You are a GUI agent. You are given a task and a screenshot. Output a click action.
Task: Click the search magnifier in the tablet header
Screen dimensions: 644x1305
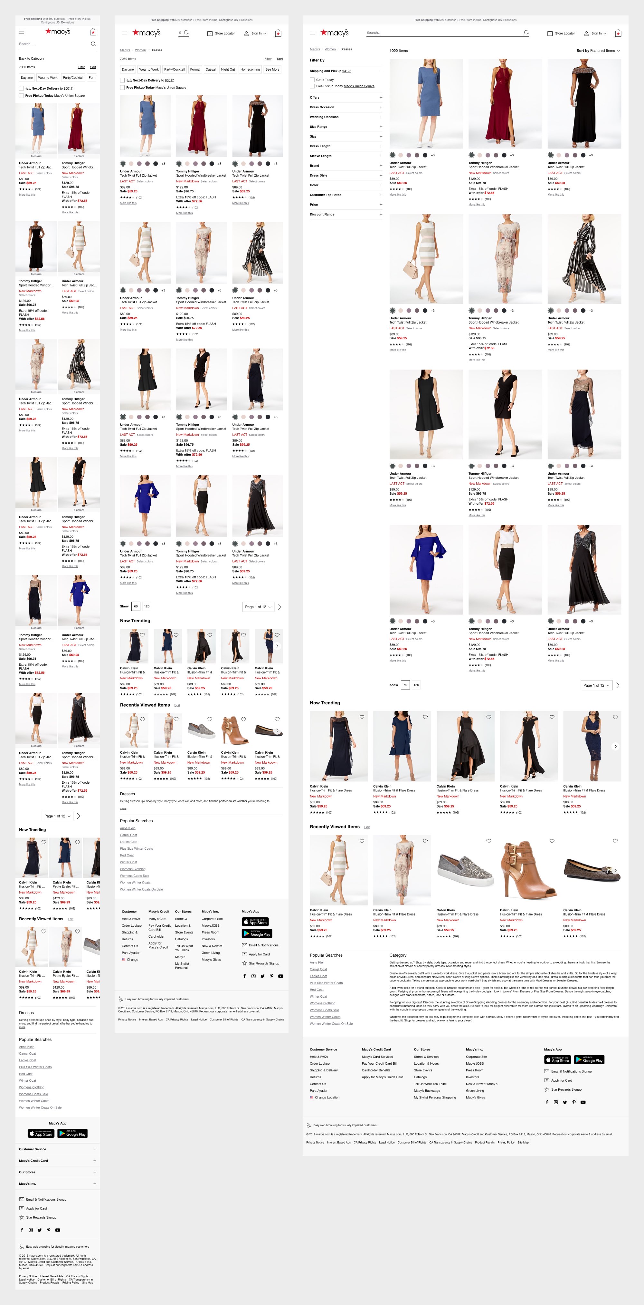pyautogui.click(x=186, y=33)
